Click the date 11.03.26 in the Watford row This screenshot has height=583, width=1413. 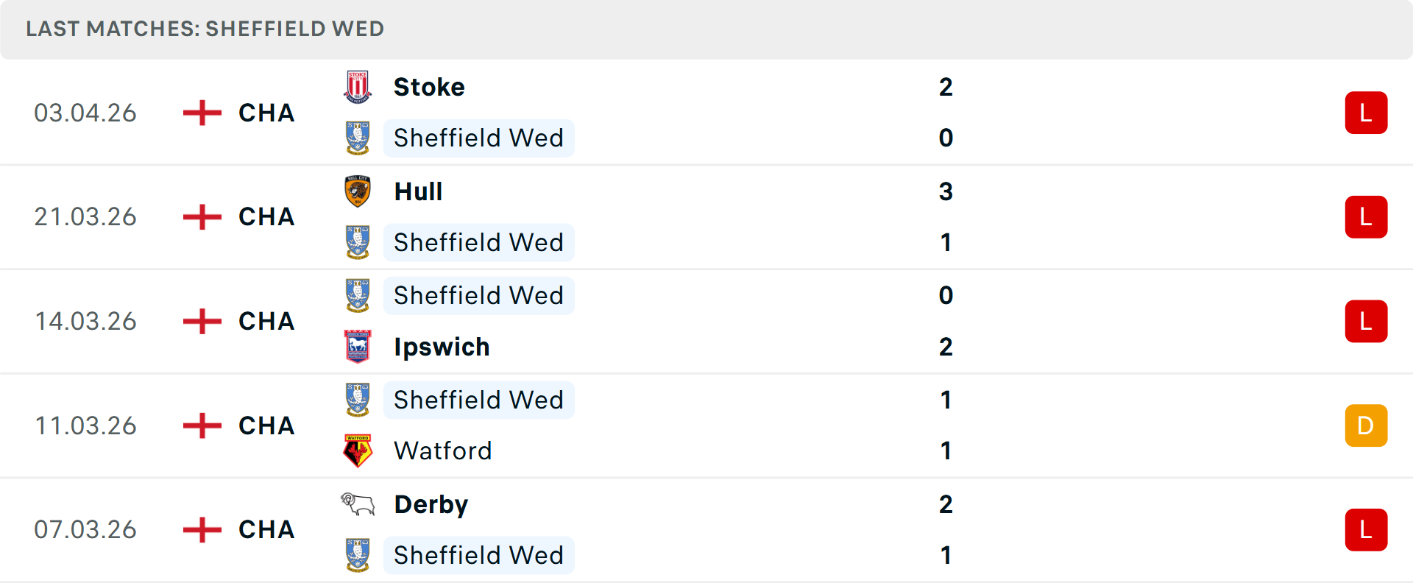[x=85, y=425]
